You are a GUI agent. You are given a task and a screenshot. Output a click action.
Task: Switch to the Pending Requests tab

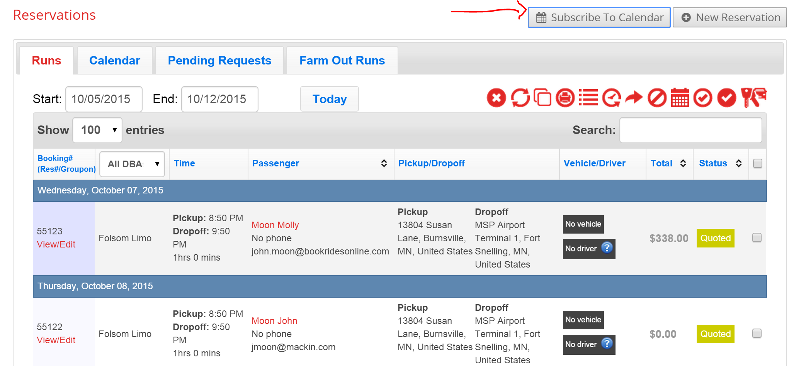(219, 61)
